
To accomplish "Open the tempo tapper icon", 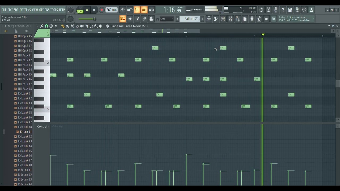I will tap(259, 19).
